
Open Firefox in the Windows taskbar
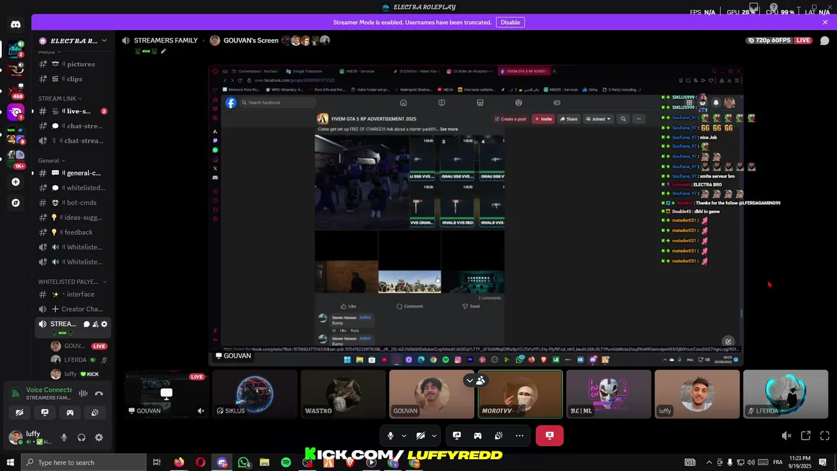(x=179, y=462)
